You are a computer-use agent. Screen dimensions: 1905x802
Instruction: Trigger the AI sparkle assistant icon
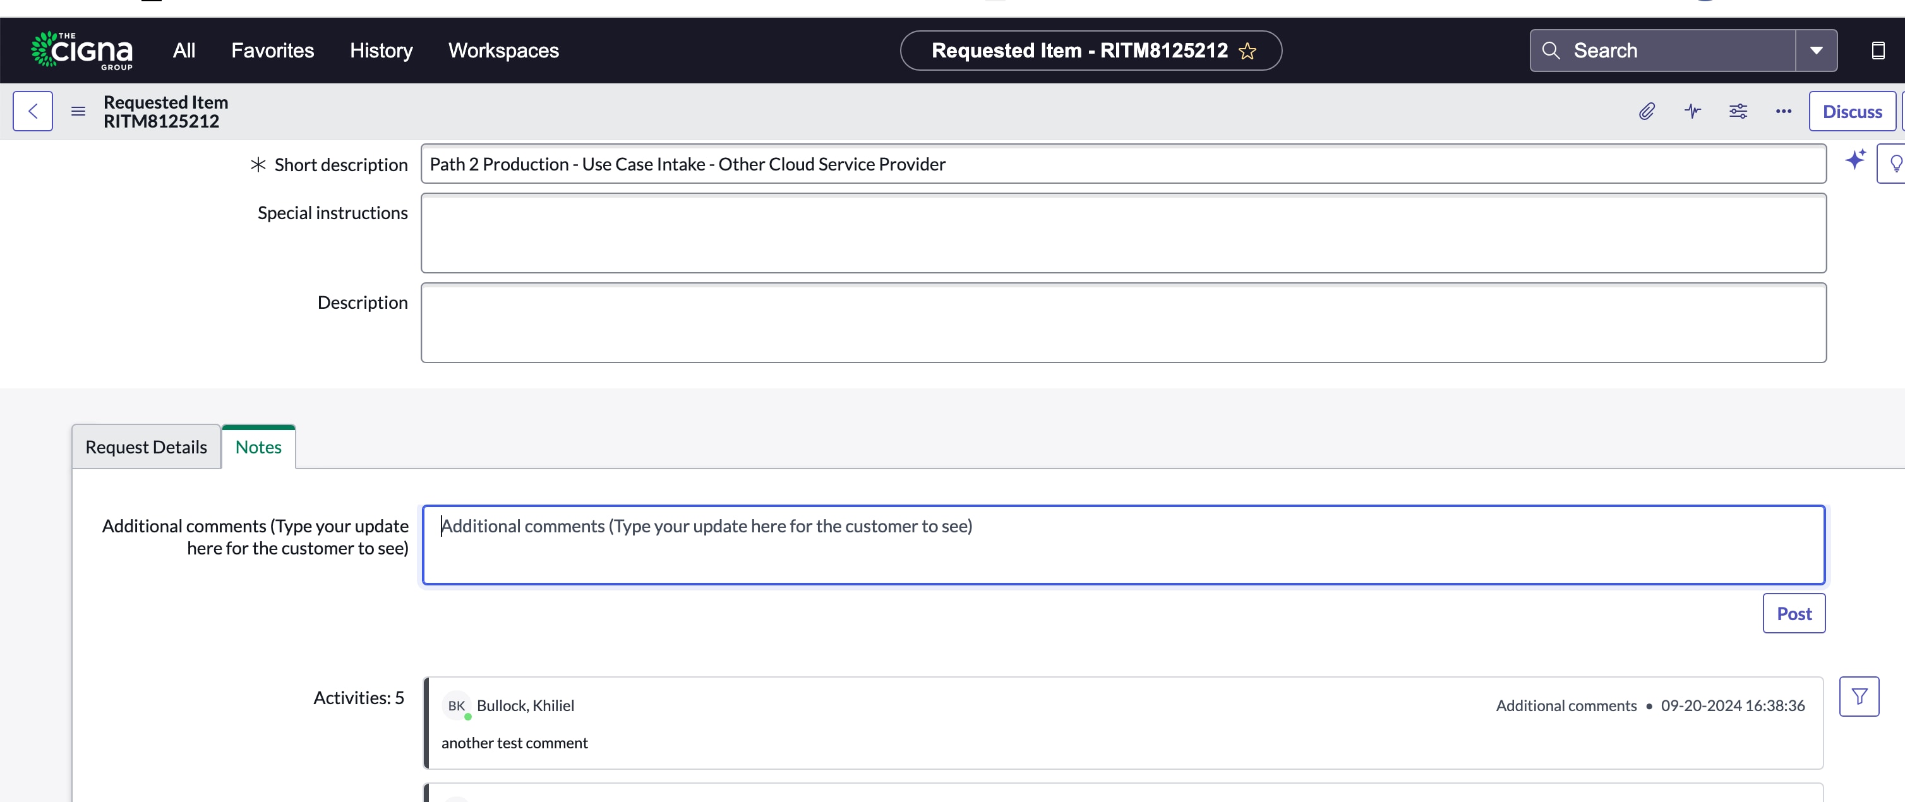(1857, 160)
